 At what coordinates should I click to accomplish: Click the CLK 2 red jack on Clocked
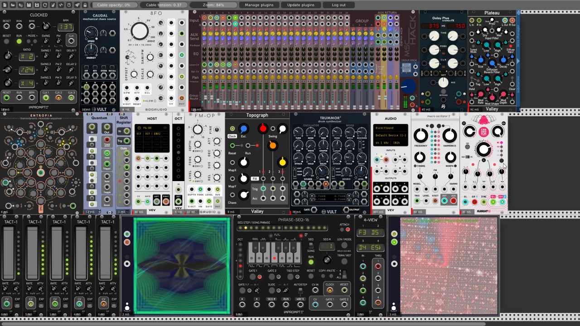point(58,98)
